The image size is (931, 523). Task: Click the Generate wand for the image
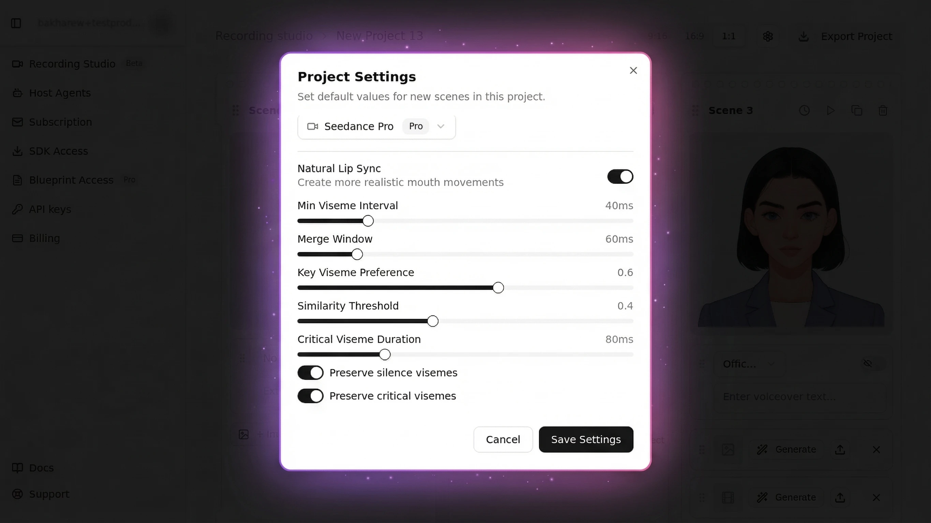tap(762, 449)
